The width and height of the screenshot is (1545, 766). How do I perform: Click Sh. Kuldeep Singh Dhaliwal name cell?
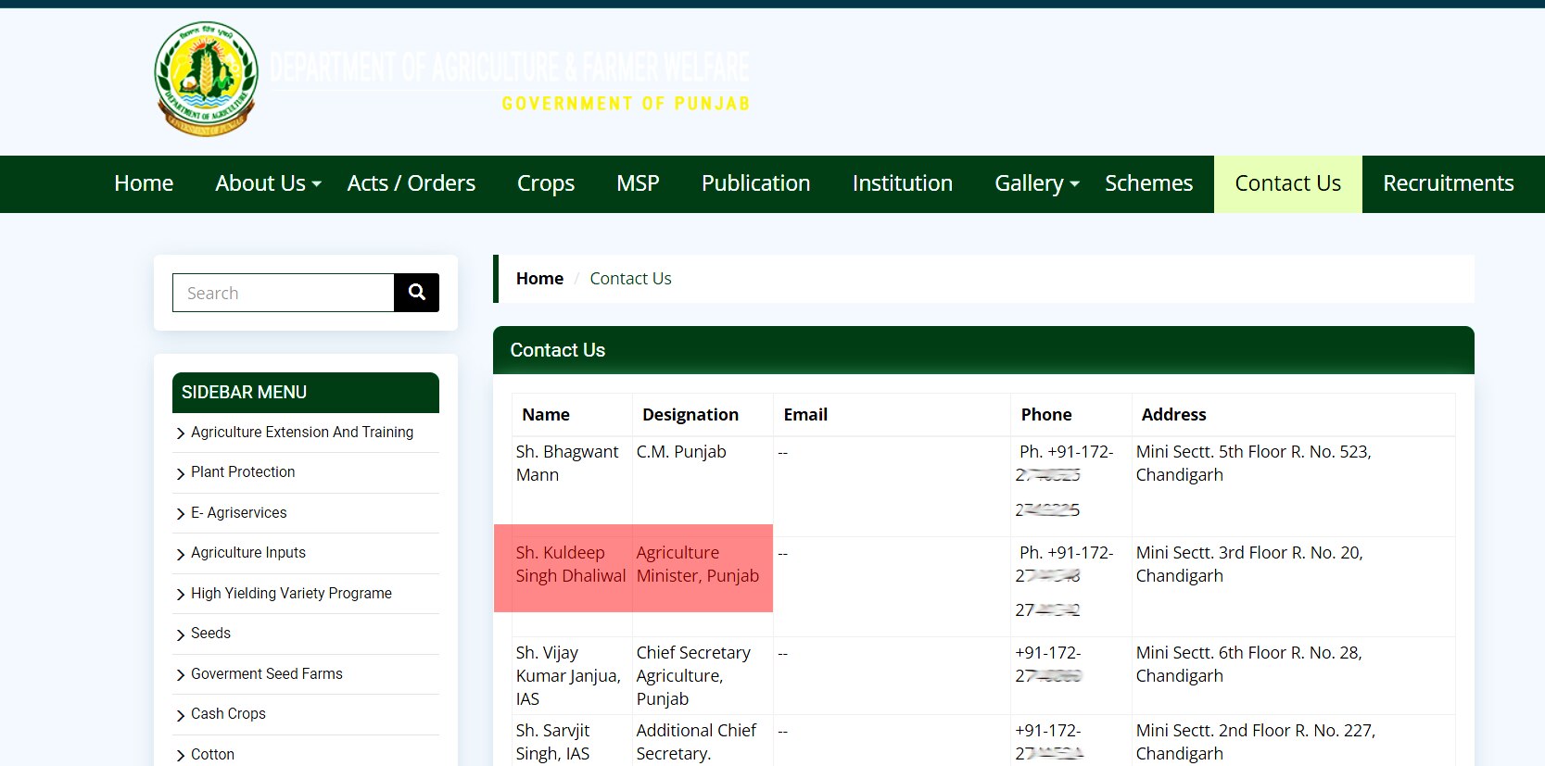coord(572,586)
